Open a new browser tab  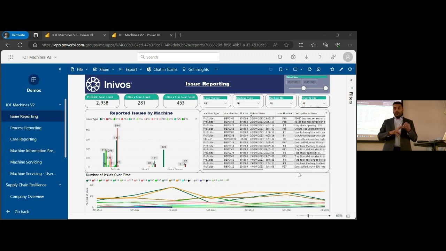point(180,35)
